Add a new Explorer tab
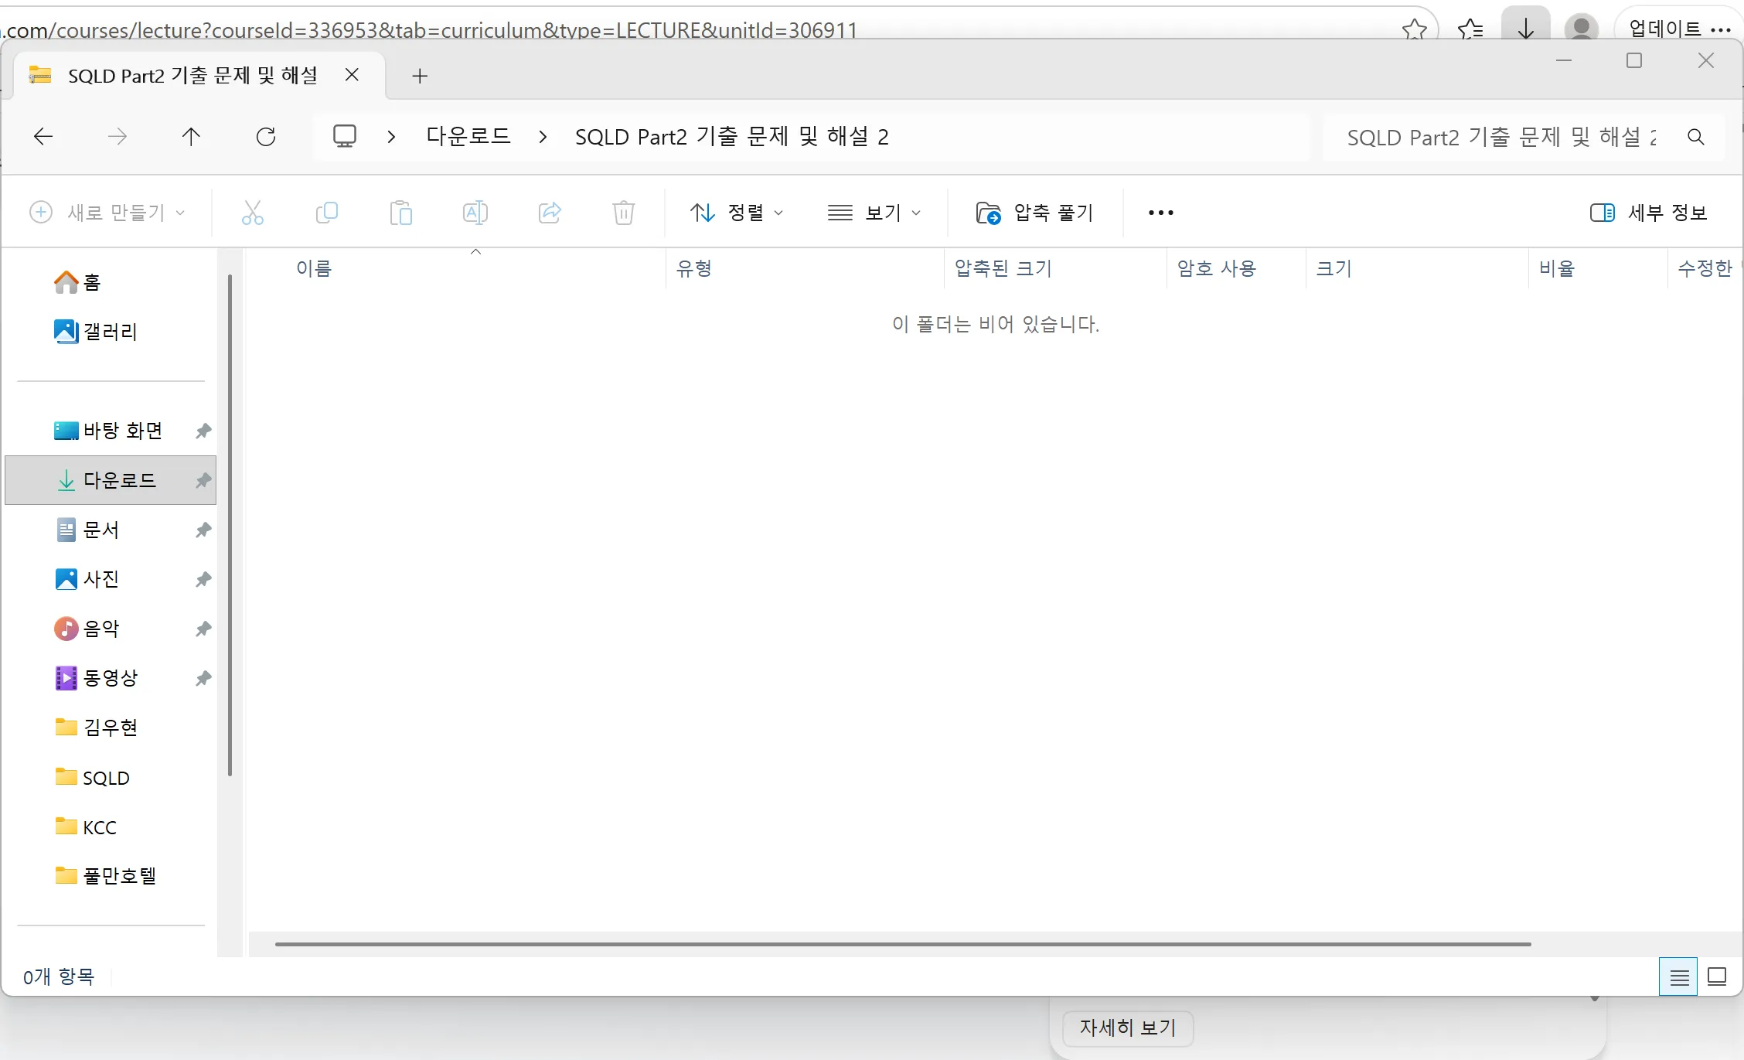1744x1060 pixels. tap(420, 76)
